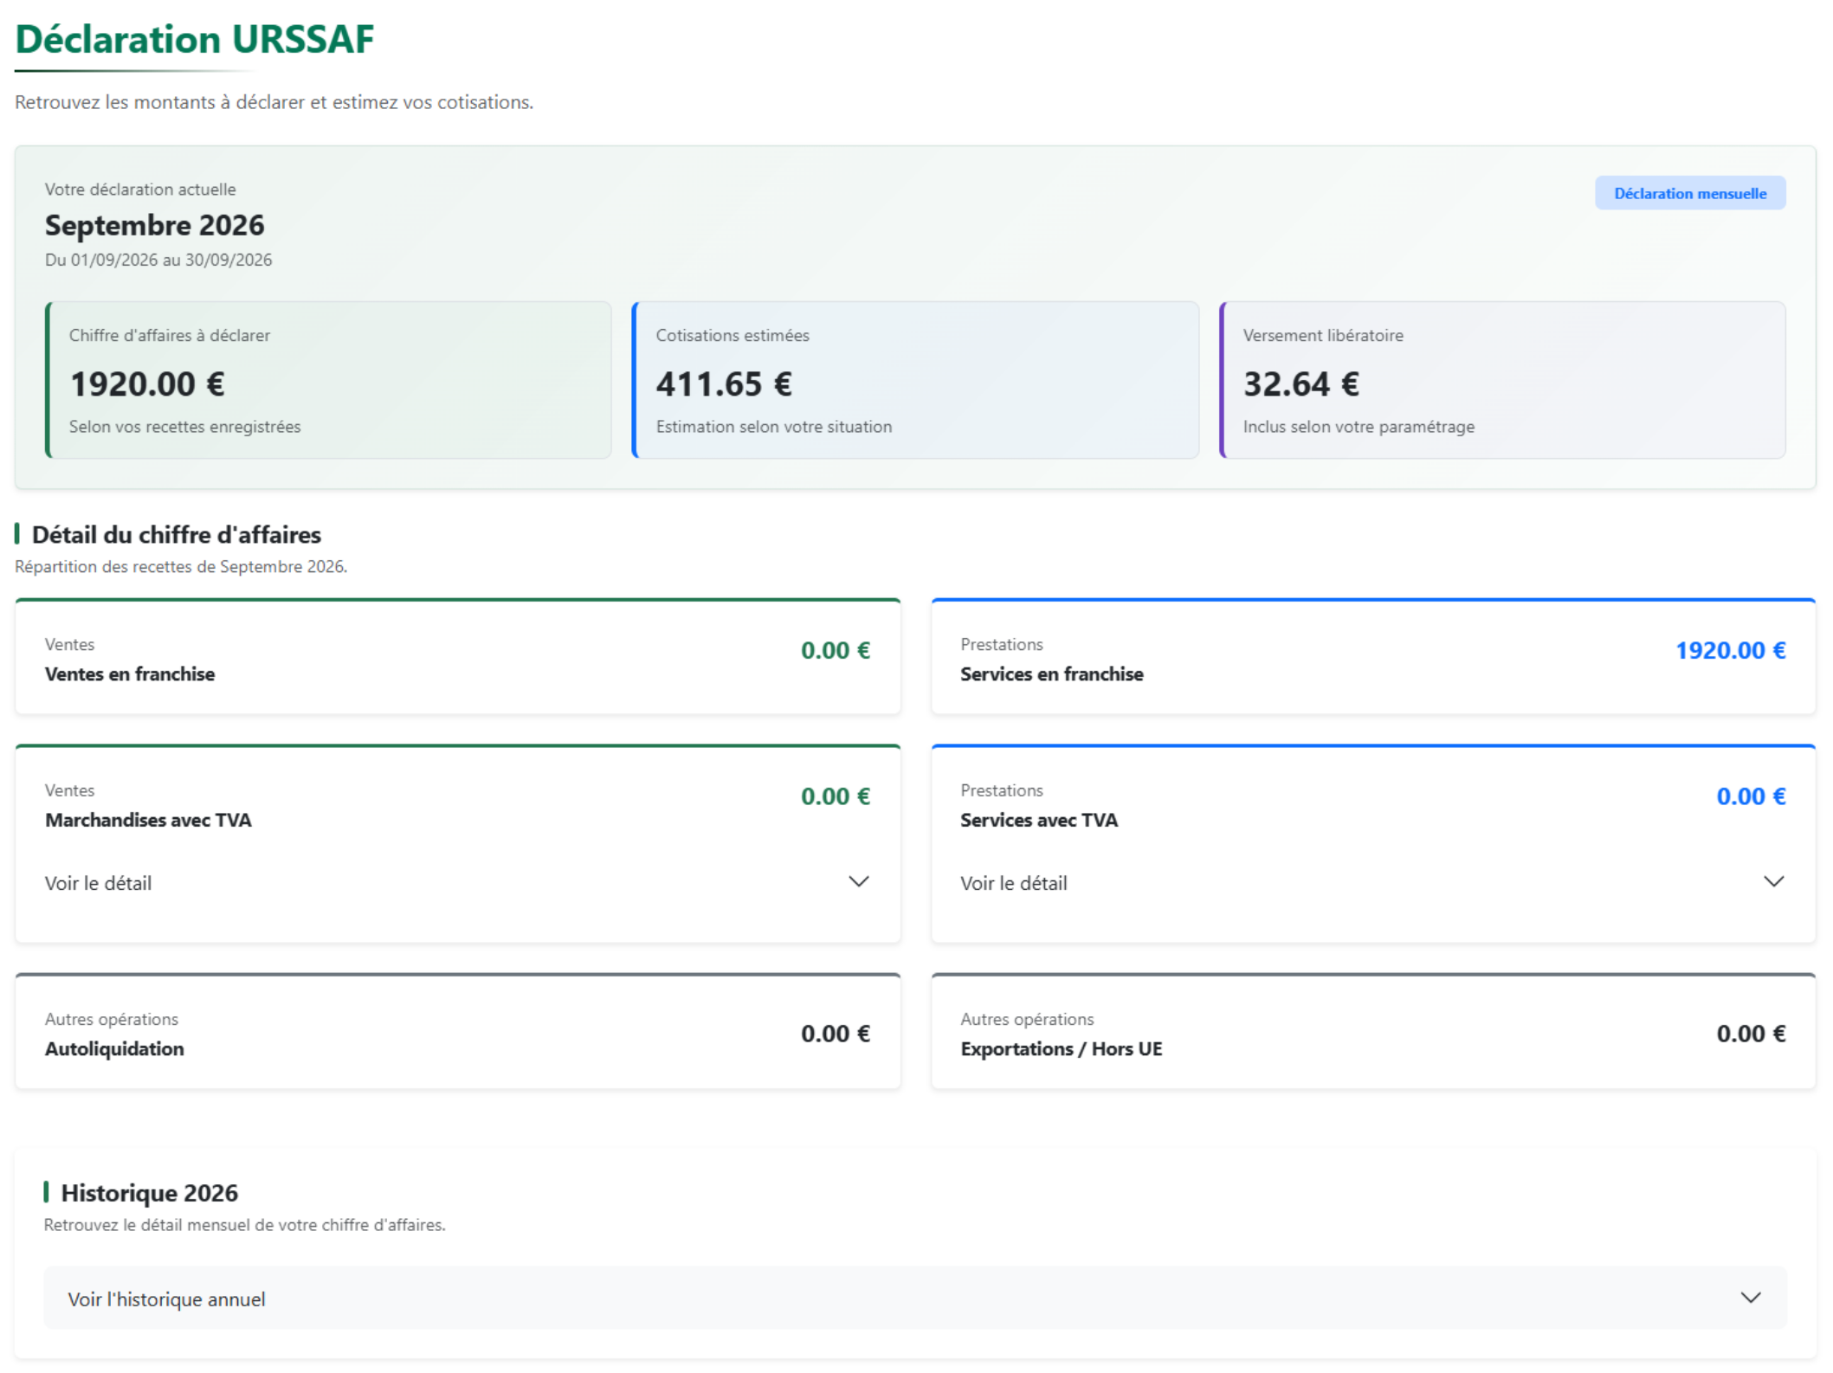Image resolution: width=1833 pixels, height=1373 pixels.
Task: Click the 1920.00 € turnover amount
Action: coord(147,384)
